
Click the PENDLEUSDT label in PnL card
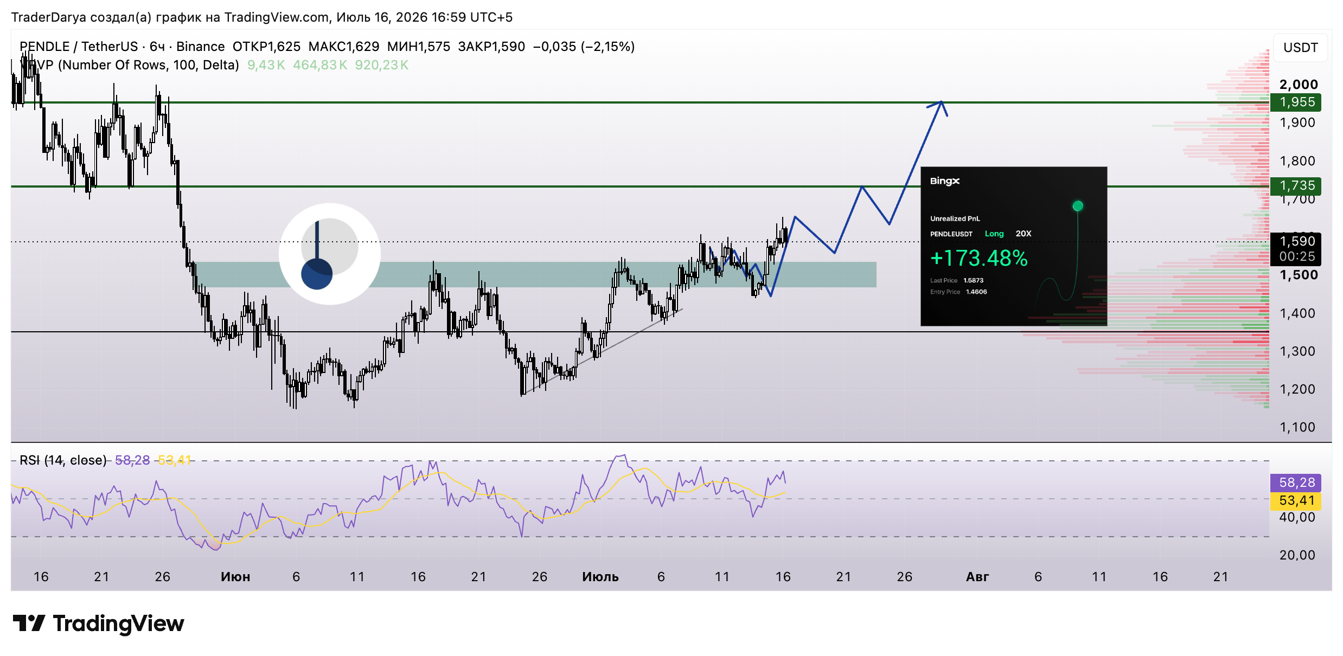(951, 234)
